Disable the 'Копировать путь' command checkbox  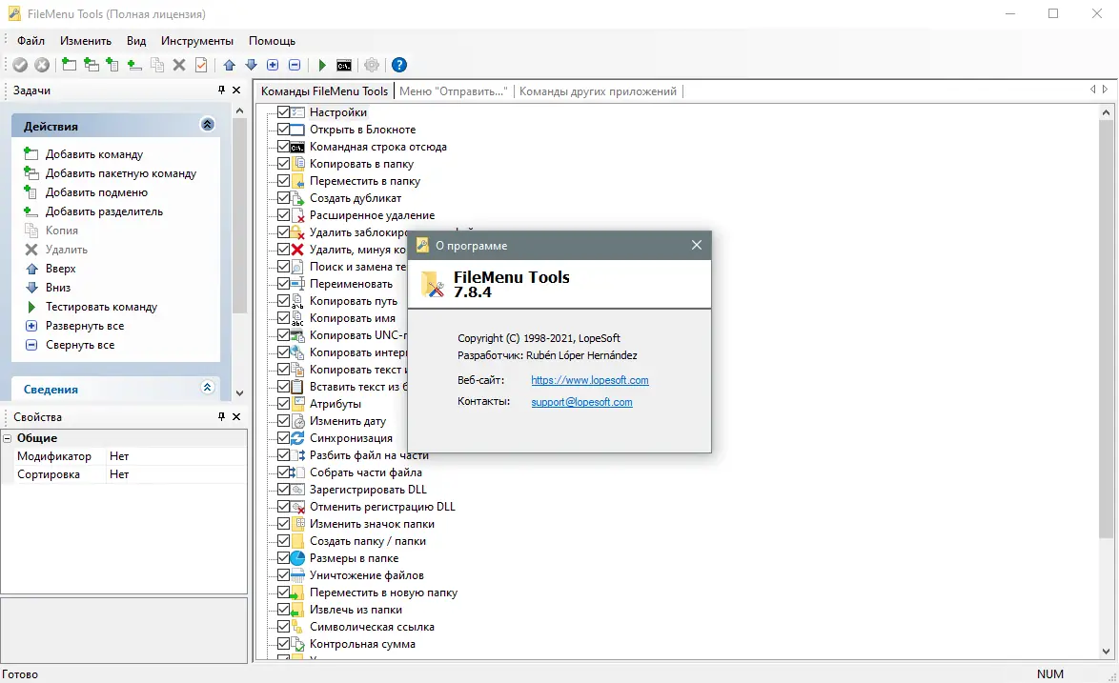coord(284,300)
